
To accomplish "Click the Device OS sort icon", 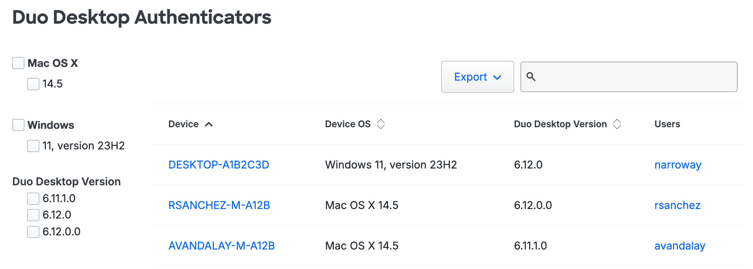I will coord(381,124).
